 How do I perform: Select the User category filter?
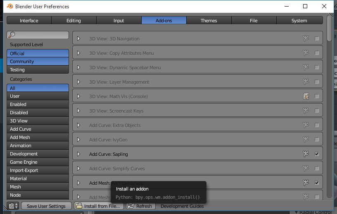[38, 96]
